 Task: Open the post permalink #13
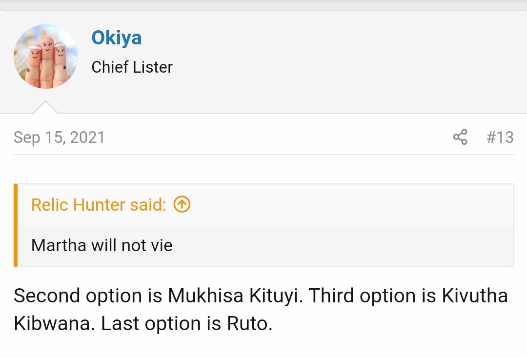pos(500,138)
